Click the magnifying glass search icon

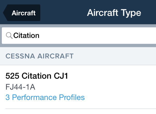[x=9, y=35]
